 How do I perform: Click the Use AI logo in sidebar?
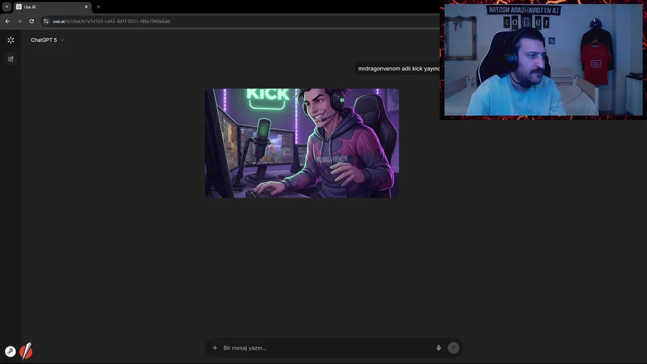pos(11,40)
